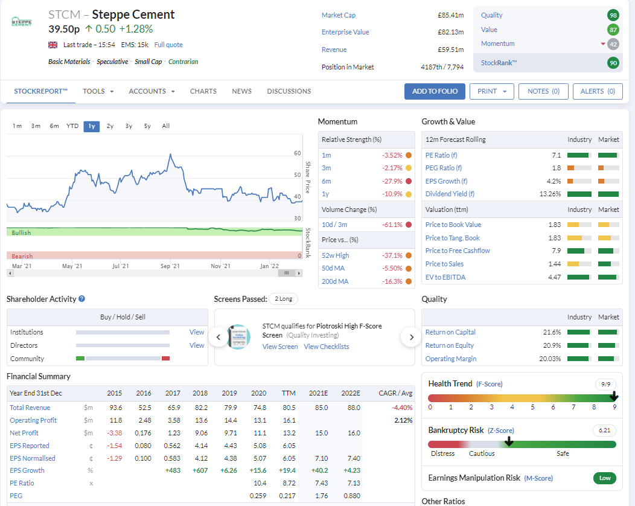This screenshot has height=506, width=635.
Task: Open the Full quote link
Action: tap(168, 45)
